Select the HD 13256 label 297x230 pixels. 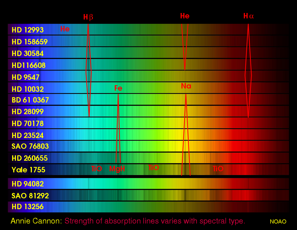(x=27, y=207)
